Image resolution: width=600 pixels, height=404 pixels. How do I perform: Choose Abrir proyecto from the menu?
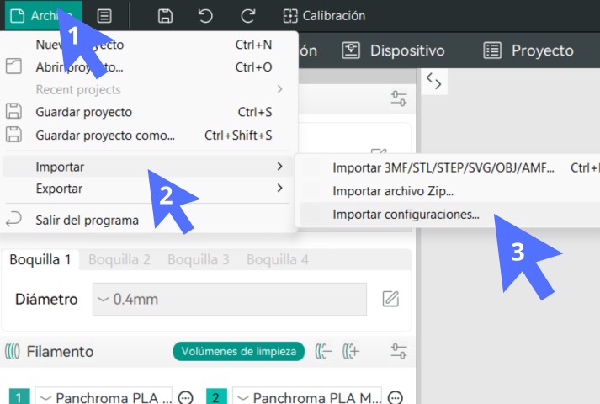148,67
